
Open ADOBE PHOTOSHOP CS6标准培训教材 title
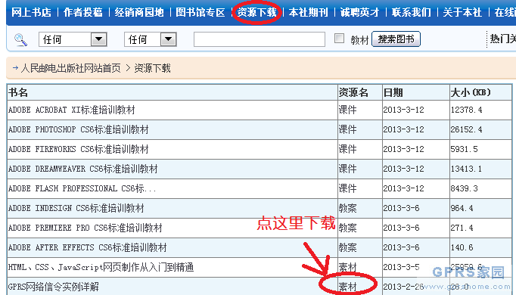click(x=79, y=129)
